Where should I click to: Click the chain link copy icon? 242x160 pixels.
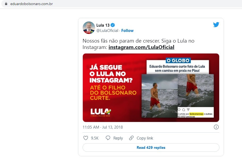pyautogui.click(x=131, y=138)
